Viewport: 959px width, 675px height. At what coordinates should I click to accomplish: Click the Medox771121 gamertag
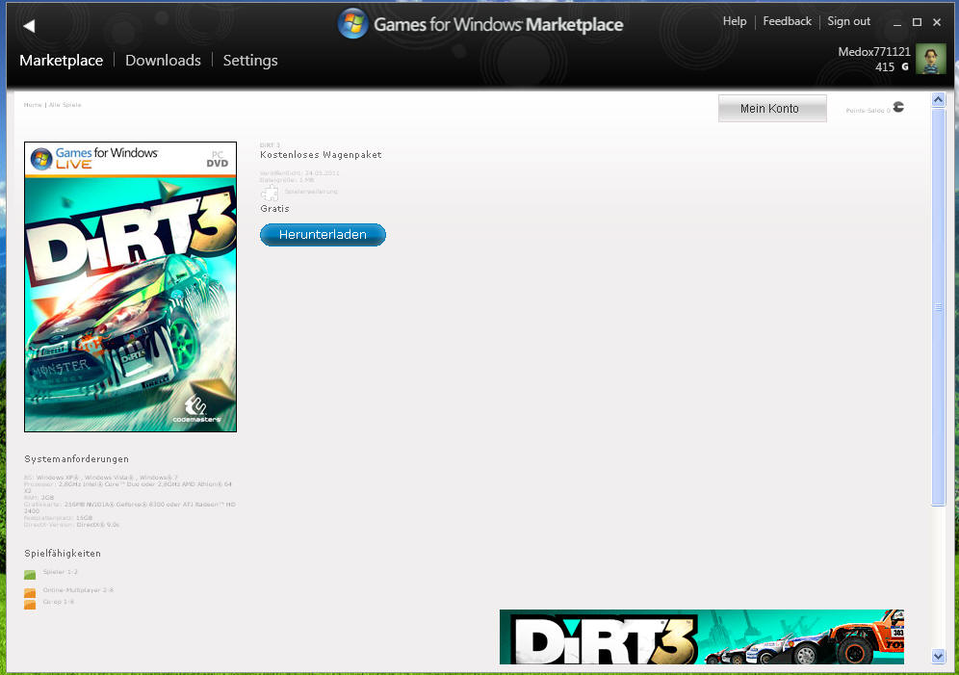click(874, 51)
